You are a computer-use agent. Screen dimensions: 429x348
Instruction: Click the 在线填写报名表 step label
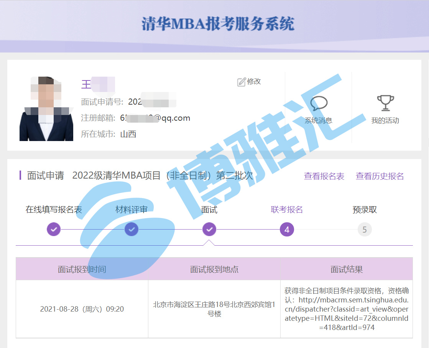point(54,210)
